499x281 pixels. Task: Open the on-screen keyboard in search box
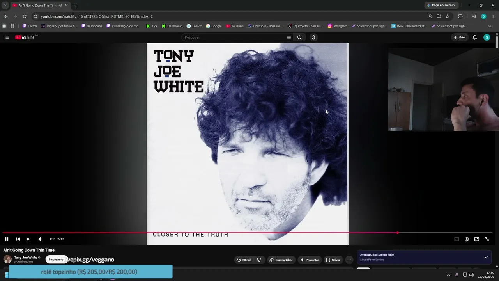(x=288, y=37)
